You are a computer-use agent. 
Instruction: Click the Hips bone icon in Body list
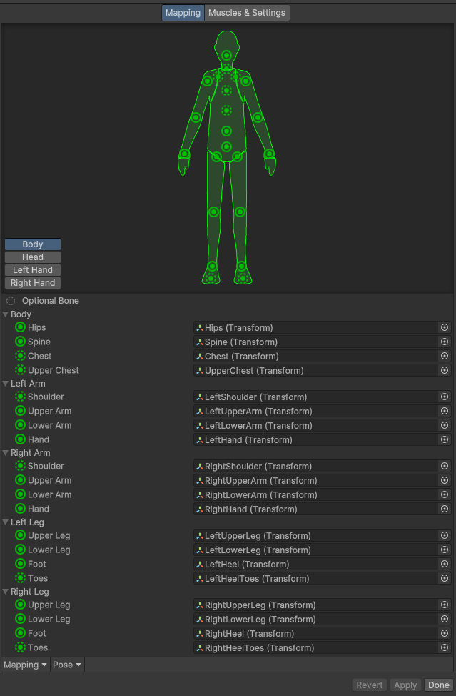20,327
